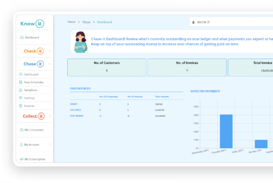The height and width of the screenshot is (183, 273).
Task: Click the THIS WEEK row label
Action: 76,110
